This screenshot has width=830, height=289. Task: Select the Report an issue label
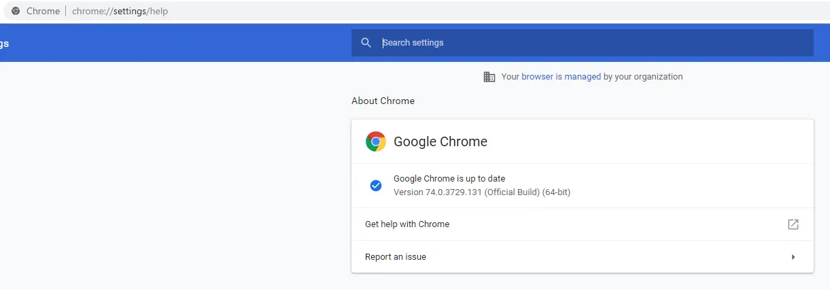coord(396,257)
